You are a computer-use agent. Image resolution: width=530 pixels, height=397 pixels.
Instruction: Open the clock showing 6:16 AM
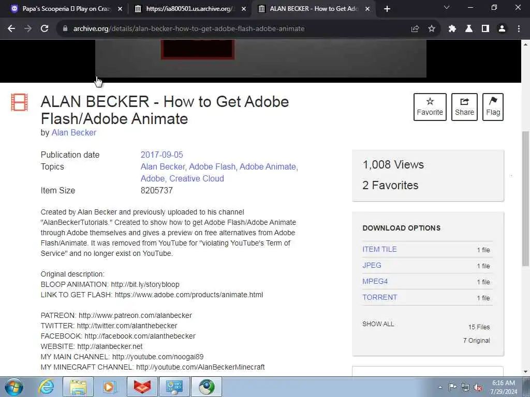(504, 387)
